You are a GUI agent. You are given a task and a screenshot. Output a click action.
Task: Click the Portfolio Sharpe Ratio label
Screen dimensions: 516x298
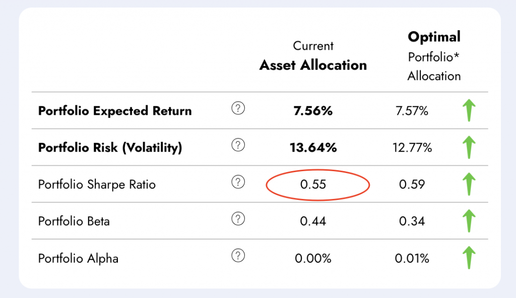97,184
